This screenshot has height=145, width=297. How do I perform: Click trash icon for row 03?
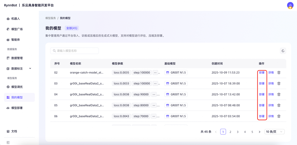279,84
